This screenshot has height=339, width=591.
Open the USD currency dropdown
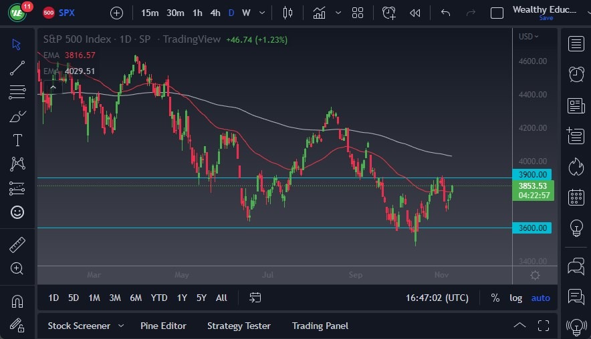click(x=528, y=37)
